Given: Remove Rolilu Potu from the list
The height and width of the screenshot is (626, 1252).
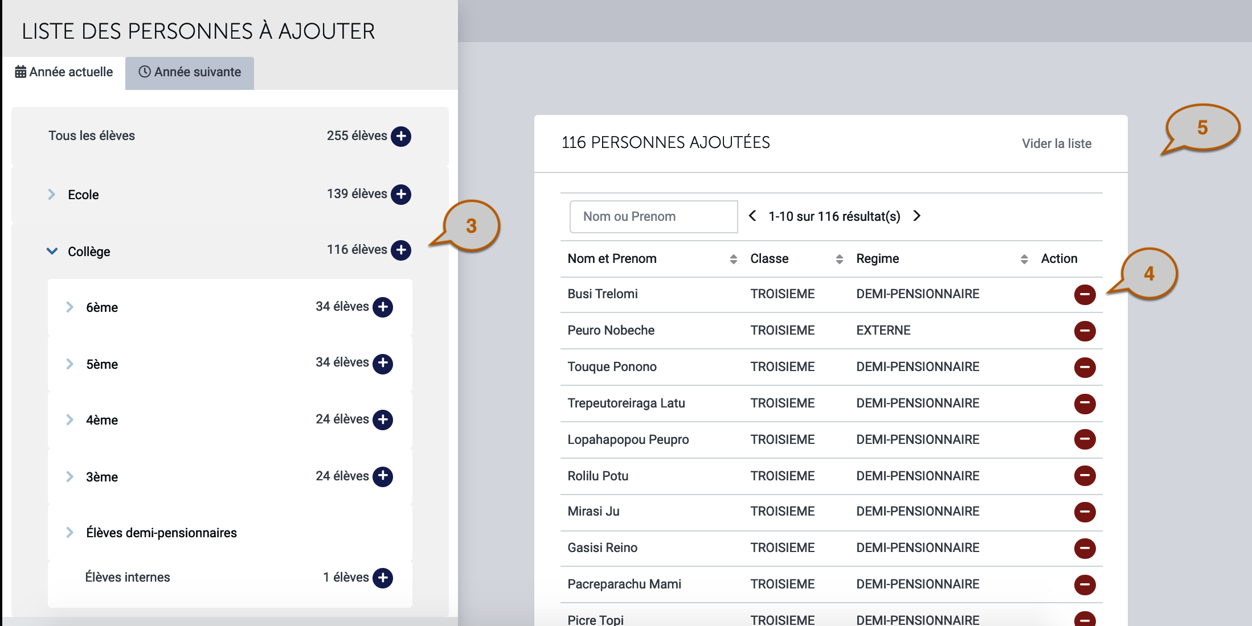Looking at the screenshot, I should point(1085,475).
